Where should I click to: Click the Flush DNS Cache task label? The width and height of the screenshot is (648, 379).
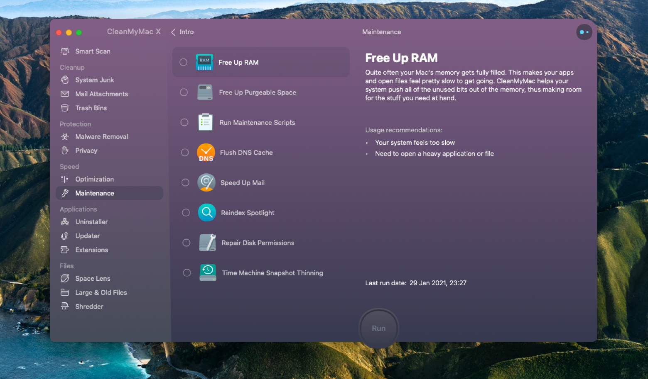click(246, 153)
